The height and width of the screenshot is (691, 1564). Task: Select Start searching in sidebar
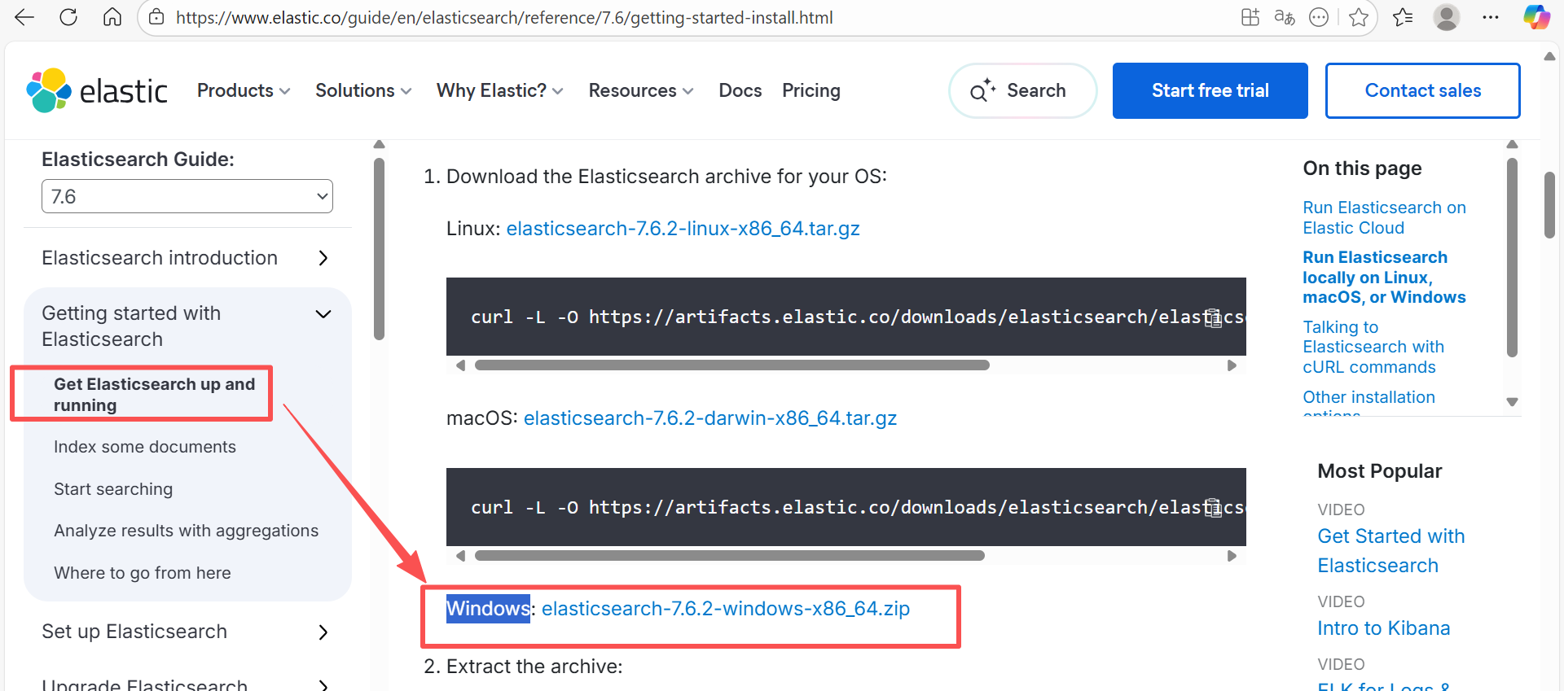pyautogui.click(x=113, y=489)
